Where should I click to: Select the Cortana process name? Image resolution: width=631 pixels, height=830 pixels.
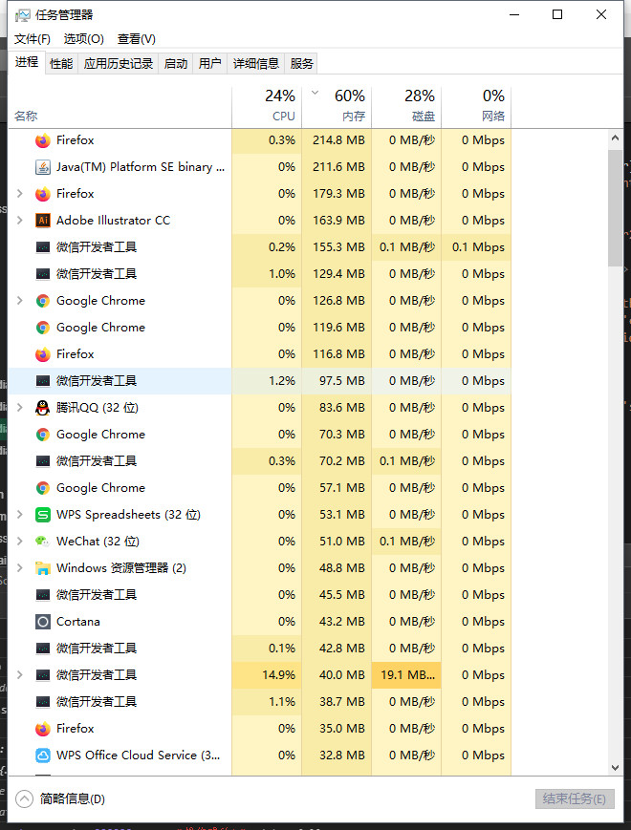tap(78, 622)
